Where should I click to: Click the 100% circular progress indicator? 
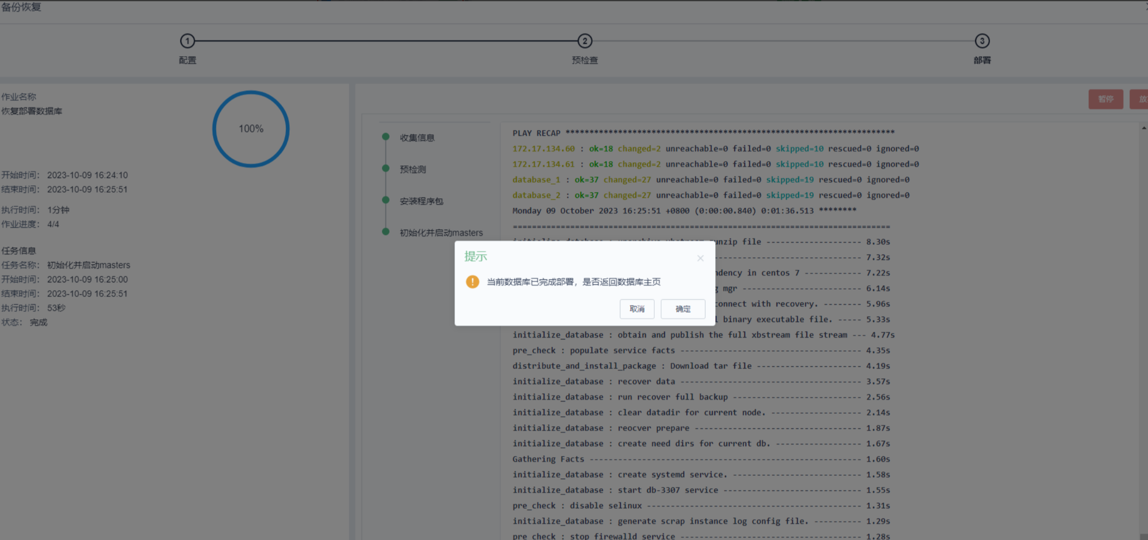[x=251, y=129]
